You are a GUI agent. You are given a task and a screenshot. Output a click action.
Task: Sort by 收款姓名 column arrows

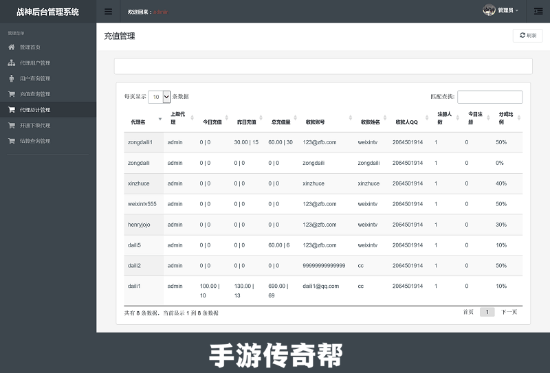pyautogui.click(x=385, y=117)
